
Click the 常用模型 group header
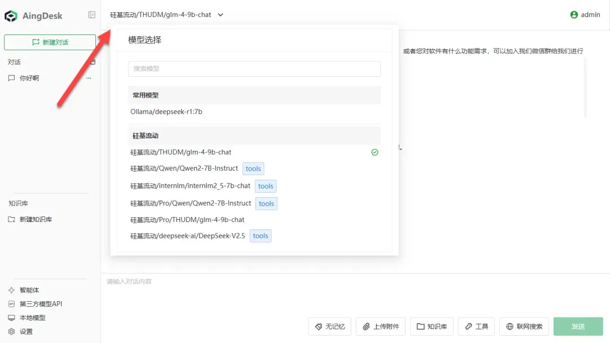coord(254,95)
